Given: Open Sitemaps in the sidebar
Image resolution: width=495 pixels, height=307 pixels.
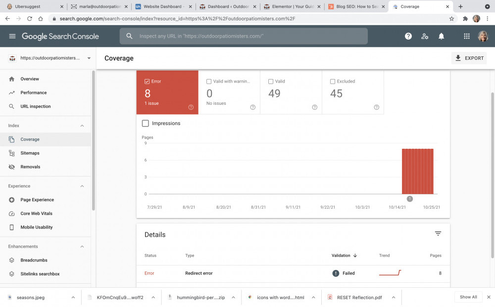Looking at the screenshot, I should 30,153.
